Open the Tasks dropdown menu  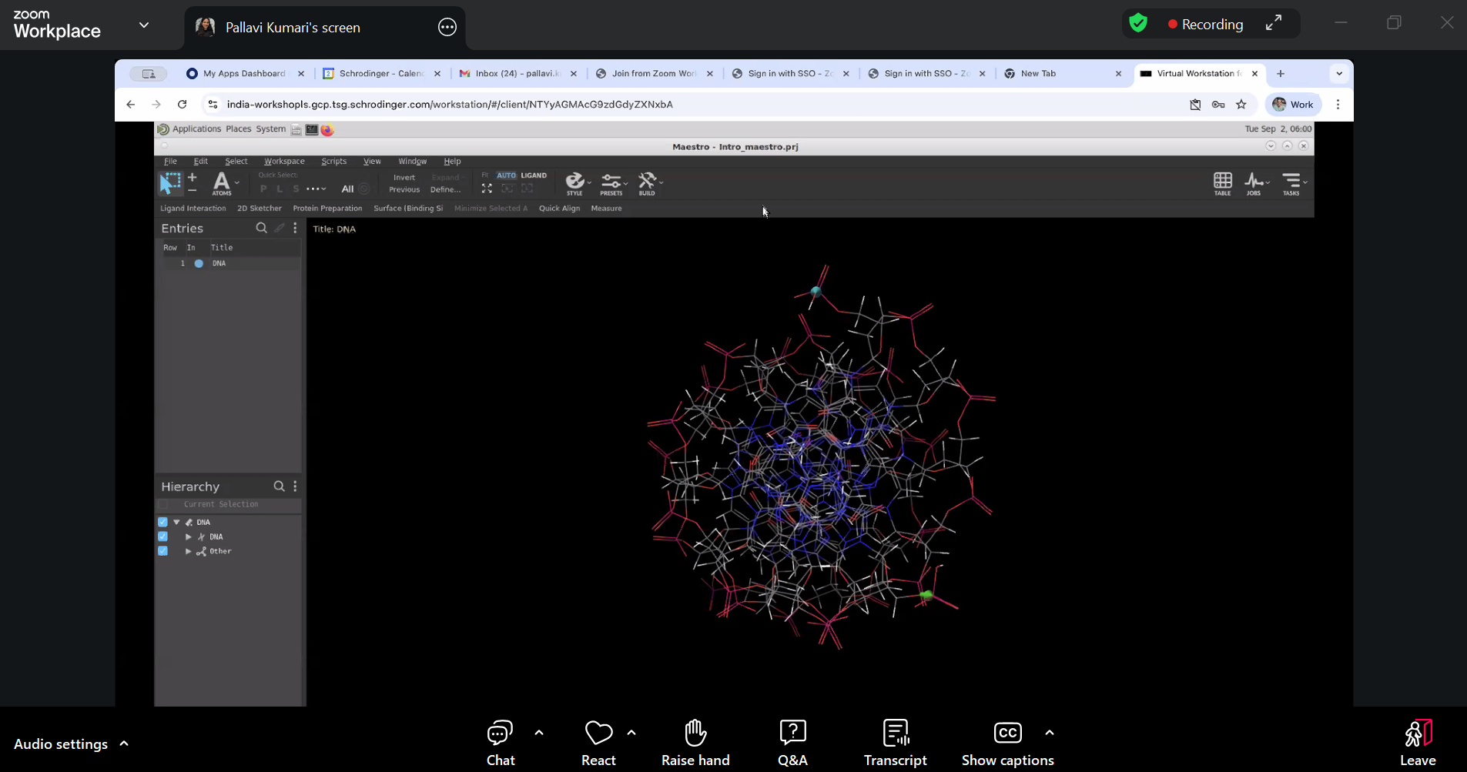coord(1292,183)
